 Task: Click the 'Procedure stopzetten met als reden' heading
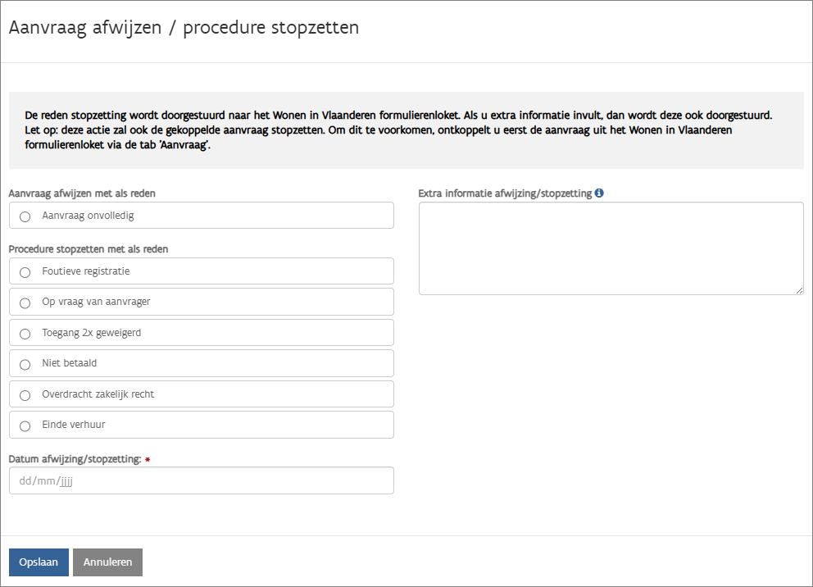pos(89,248)
